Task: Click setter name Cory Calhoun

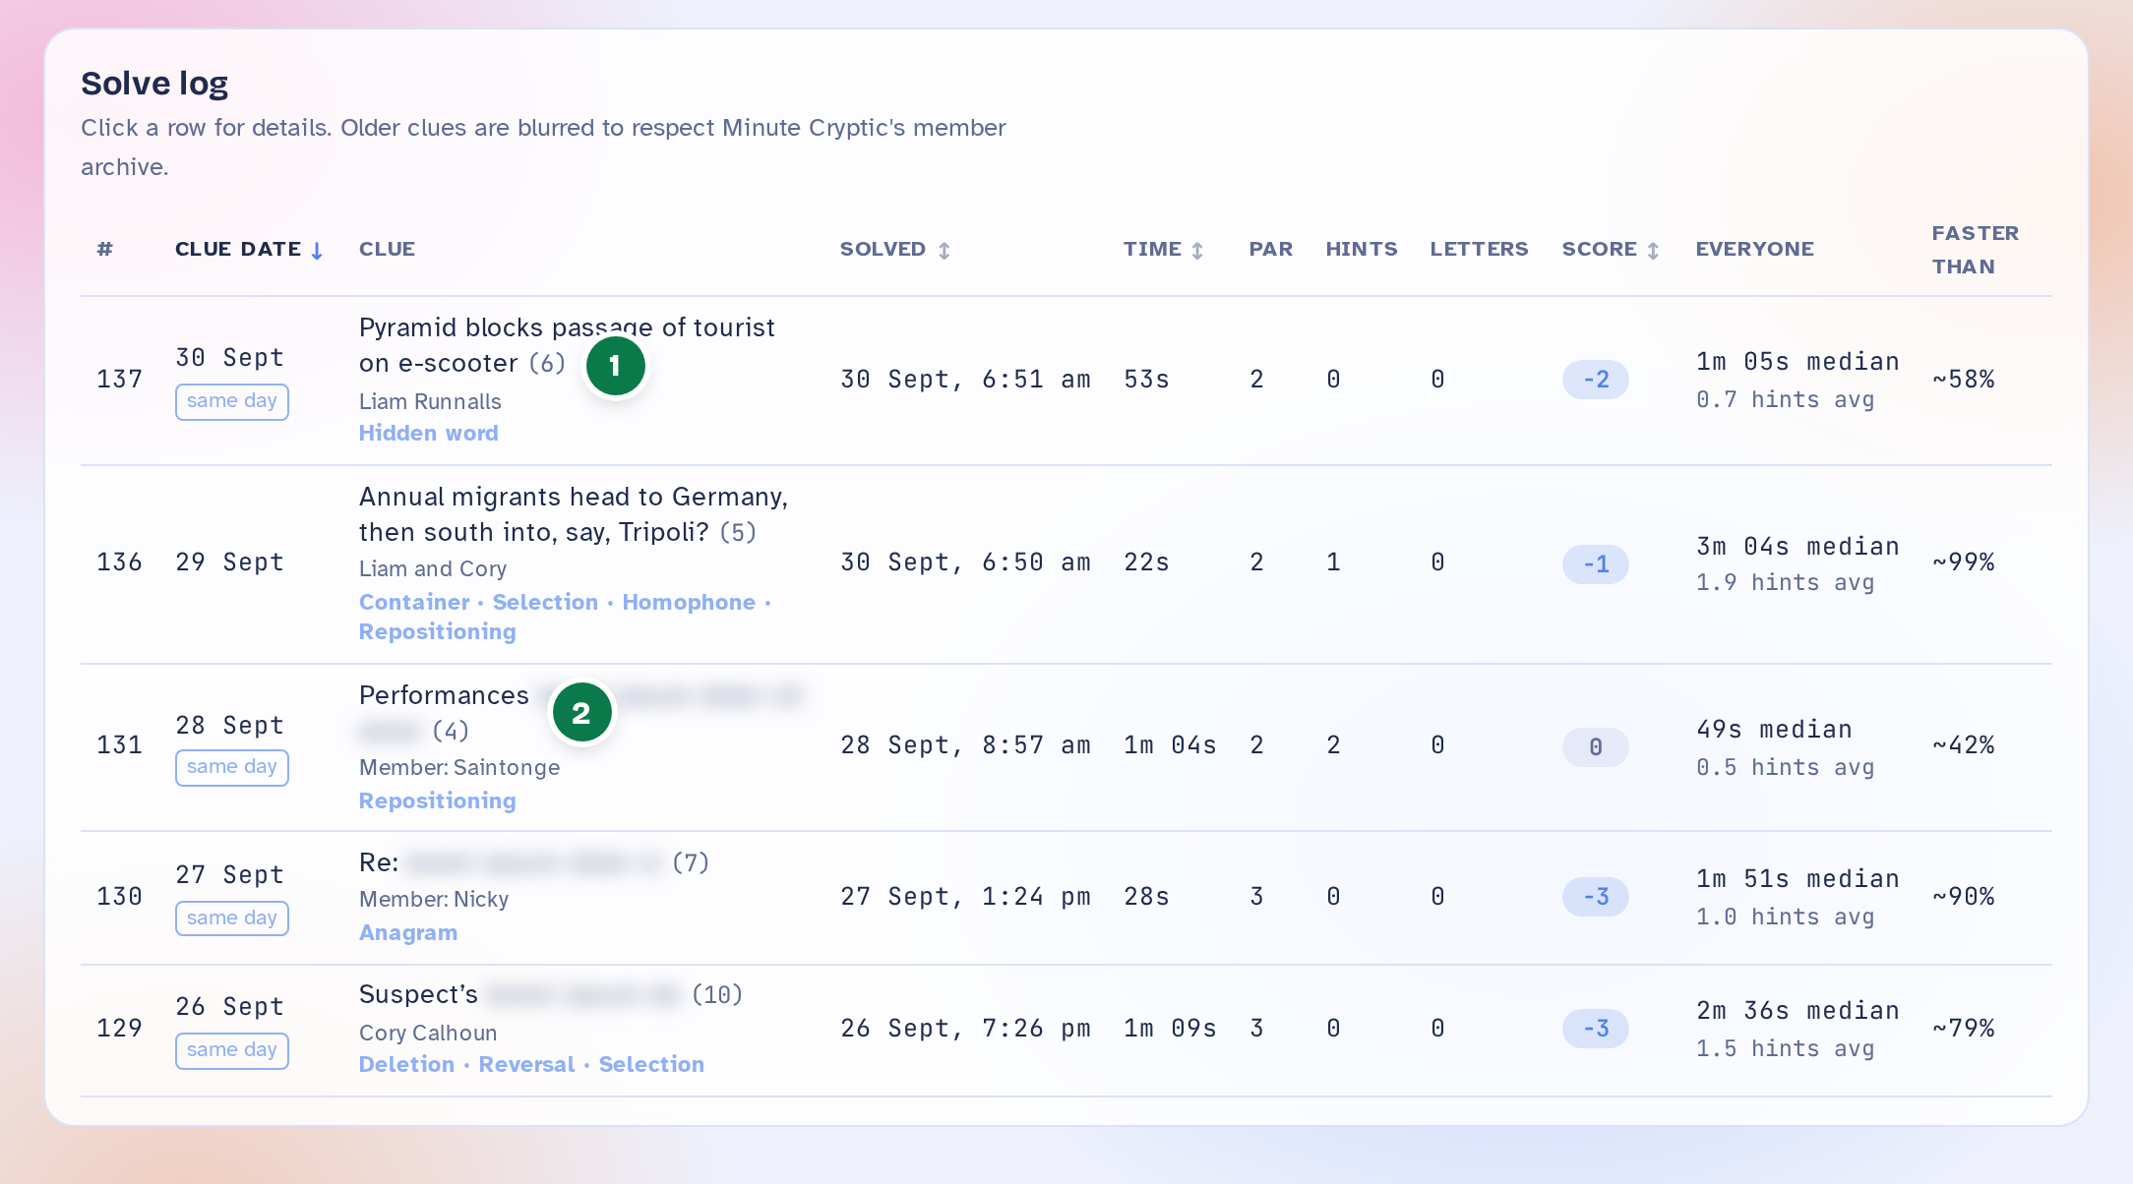Action: pos(428,1033)
